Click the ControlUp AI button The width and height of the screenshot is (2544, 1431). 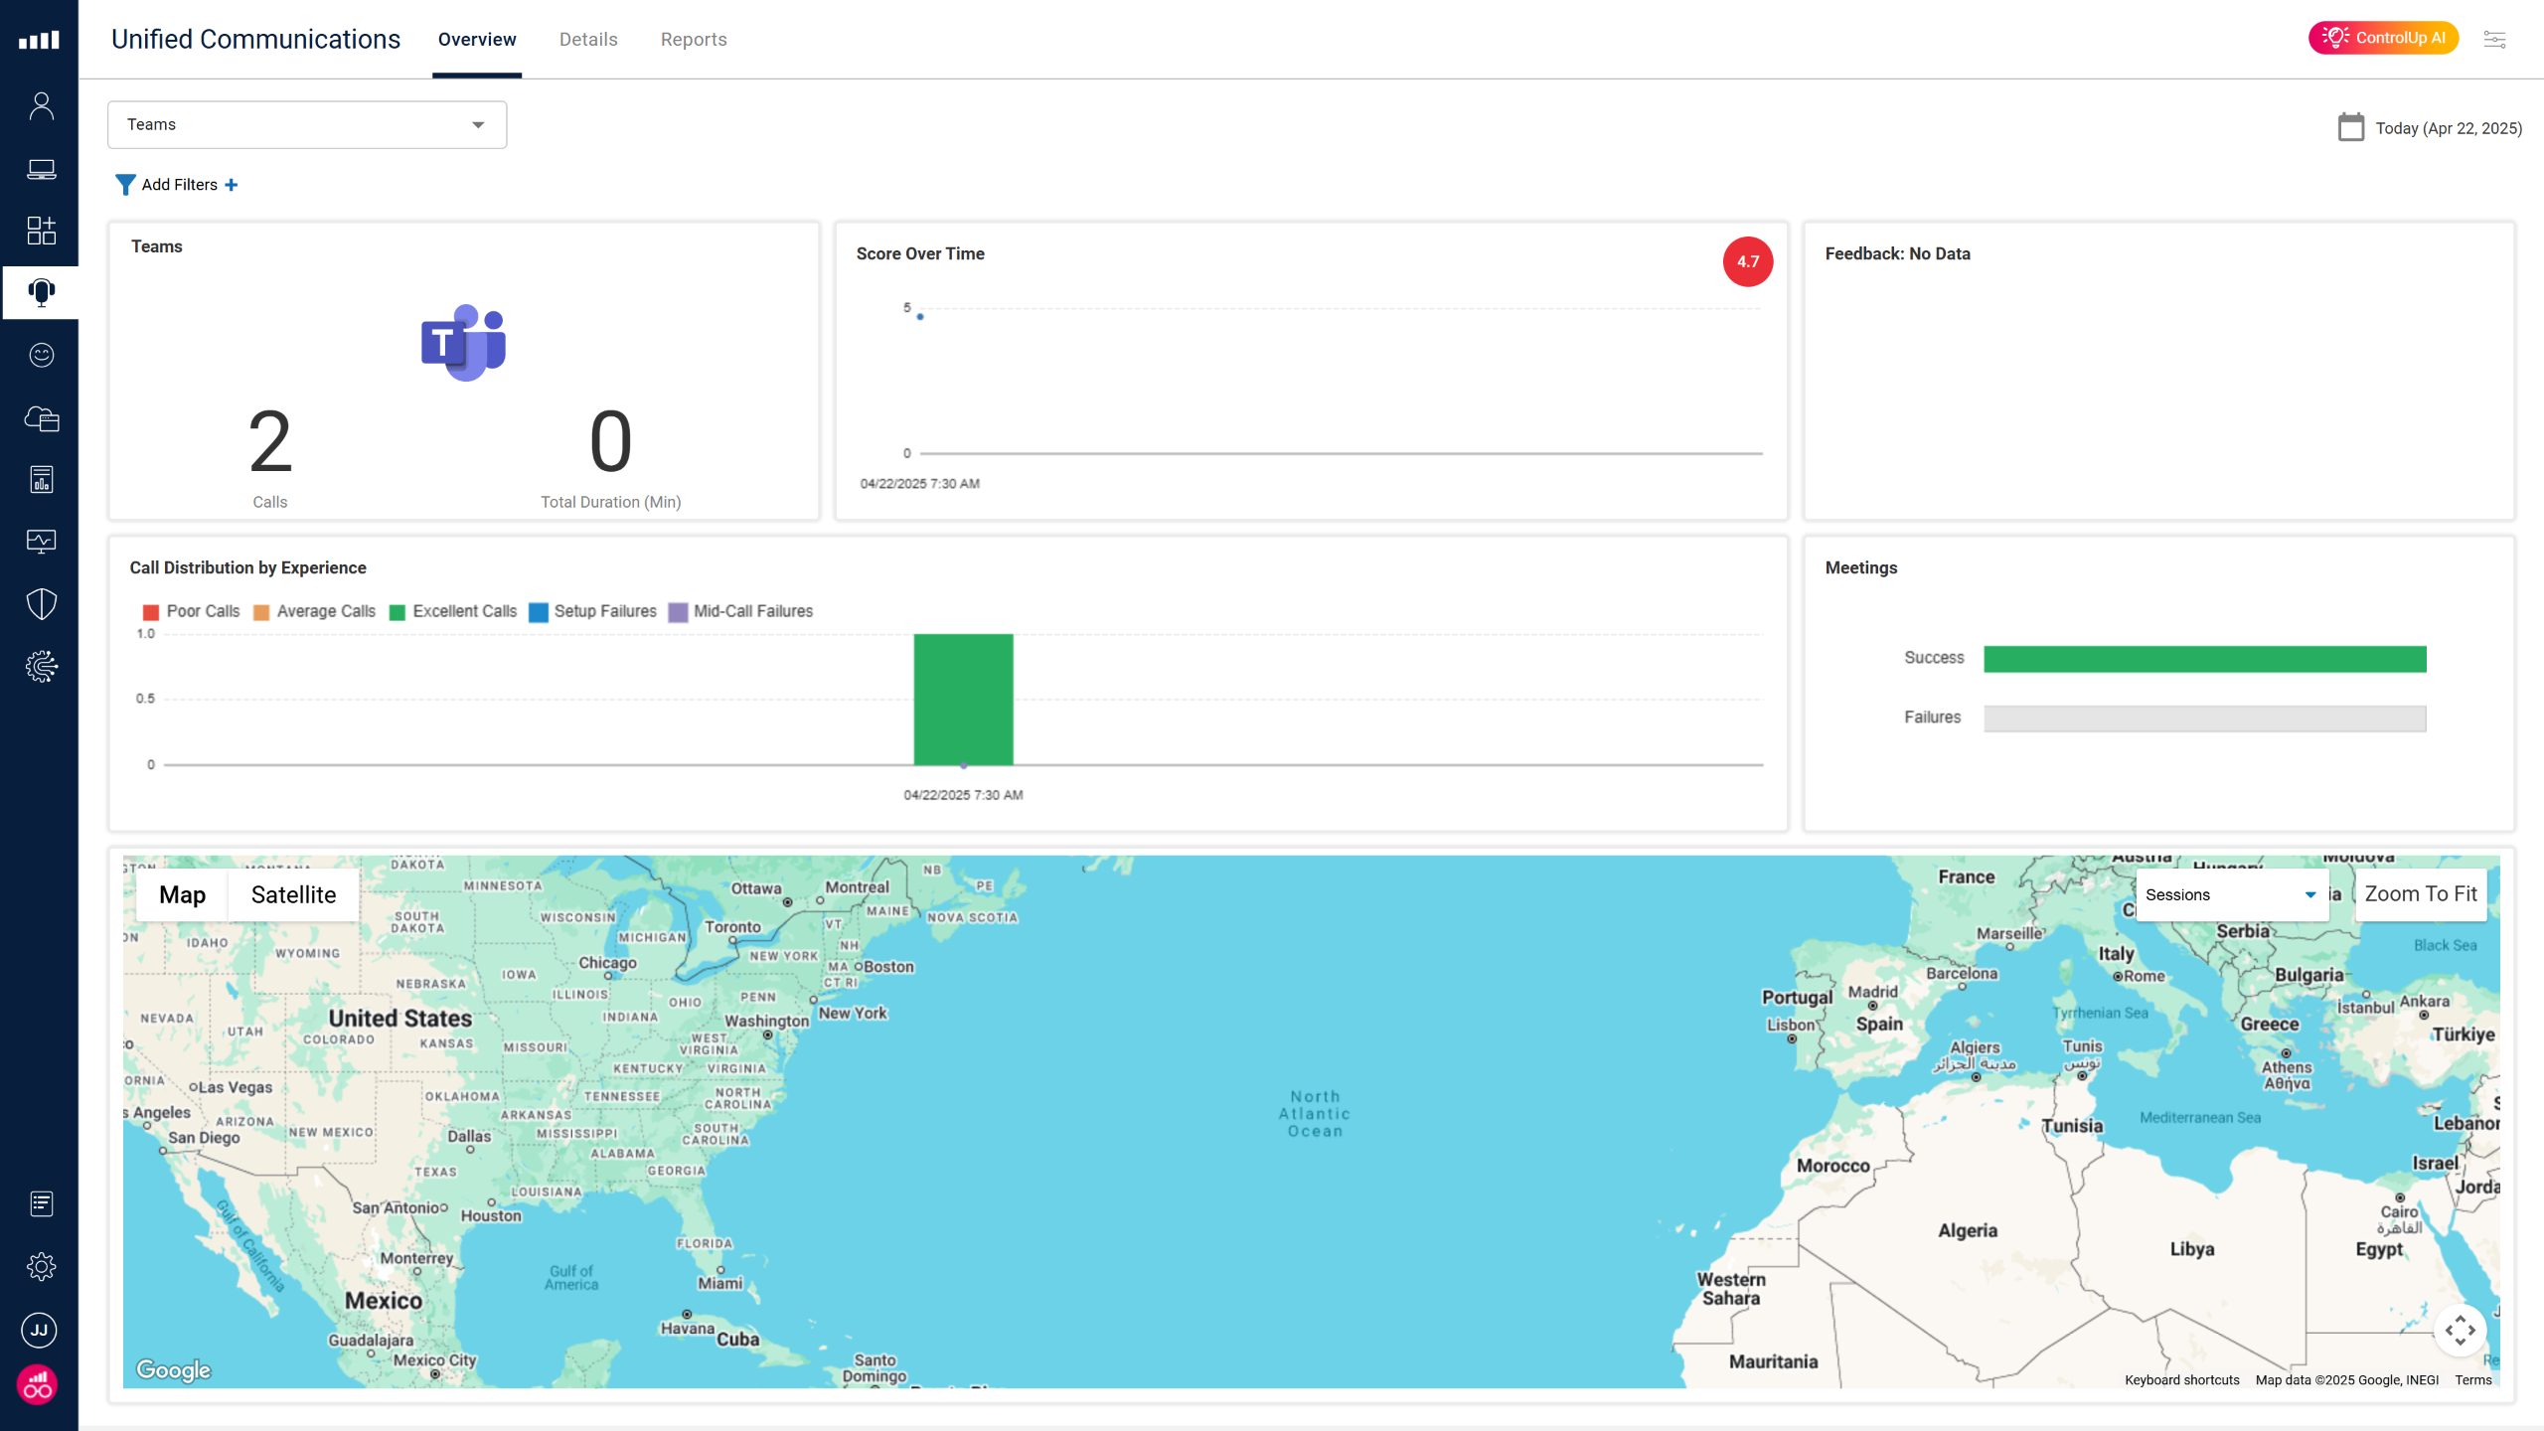[2383, 38]
